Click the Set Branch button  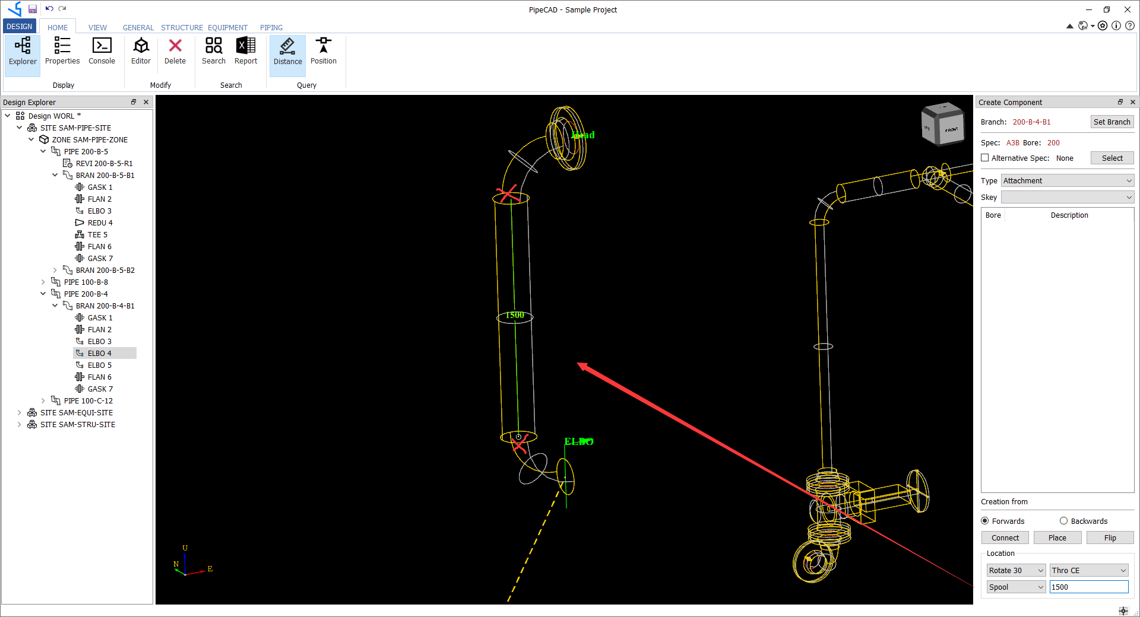coord(1111,122)
